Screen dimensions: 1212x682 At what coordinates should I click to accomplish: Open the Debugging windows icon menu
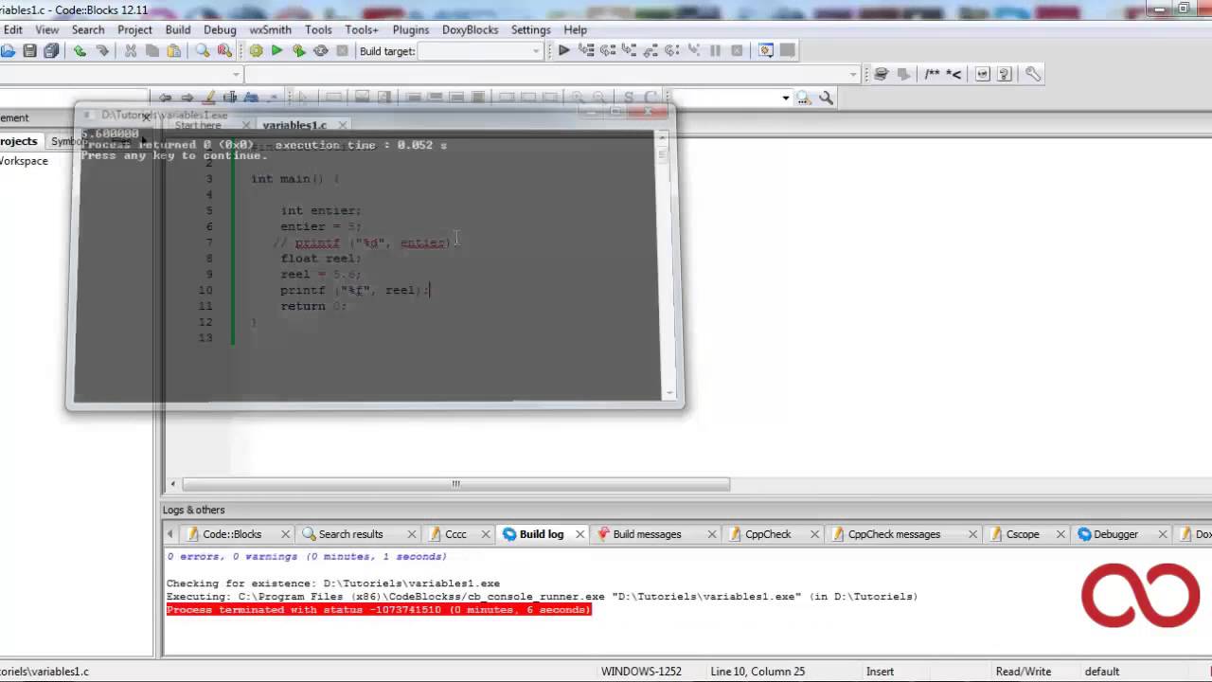tap(765, 51)
